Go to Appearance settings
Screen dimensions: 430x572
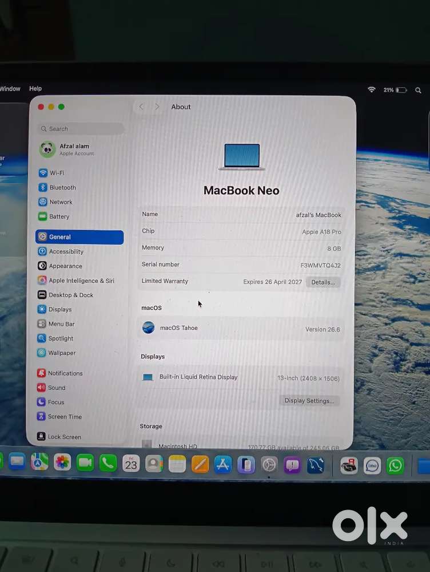click(60, 266)
